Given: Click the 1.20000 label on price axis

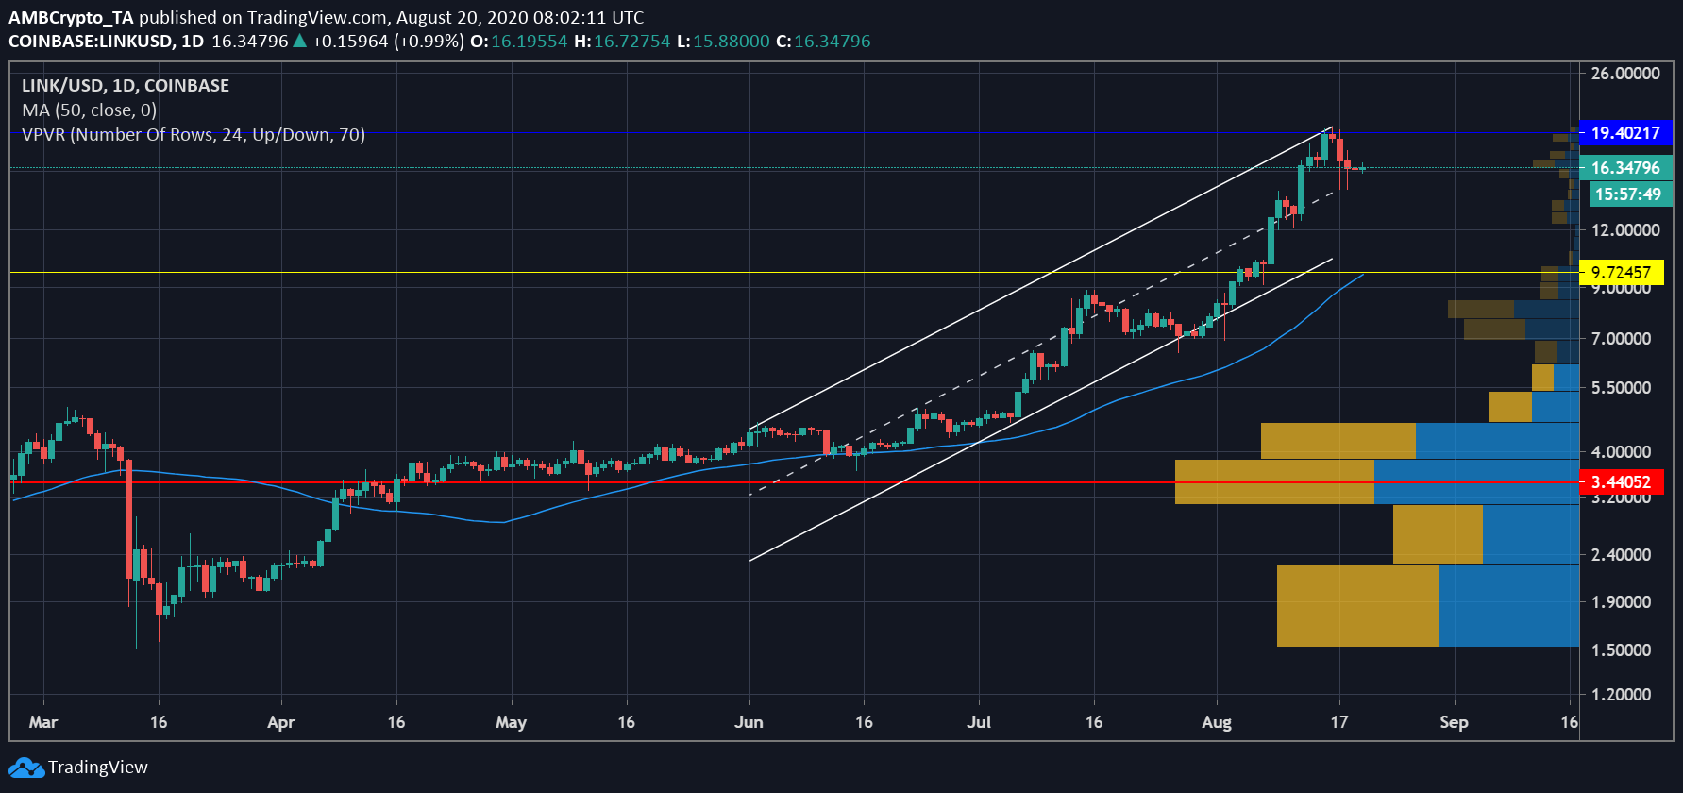Looking at the screenshot, I should (1621, 694).
